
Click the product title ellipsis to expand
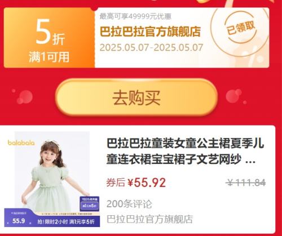250,162
